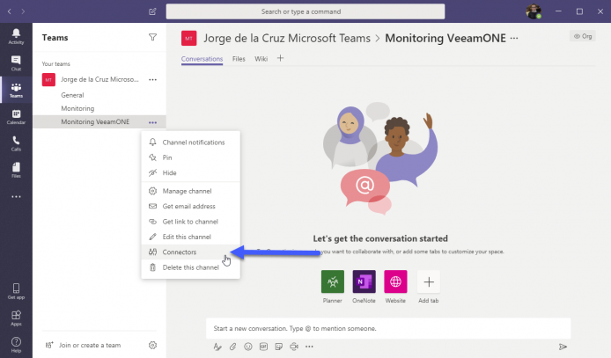Click the filter funnel icon beside Teams
The height and width of the screenshot is (358, 611).
coord(153,37)
